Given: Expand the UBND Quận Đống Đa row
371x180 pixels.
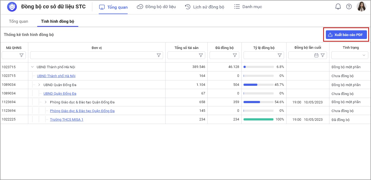Looking at the screenshot, I should tap(39, 85).
